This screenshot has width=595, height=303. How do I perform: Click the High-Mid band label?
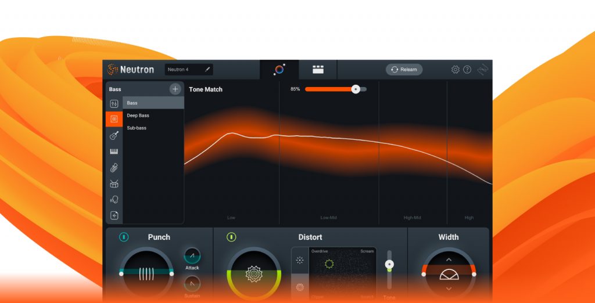tap(412, 218)
